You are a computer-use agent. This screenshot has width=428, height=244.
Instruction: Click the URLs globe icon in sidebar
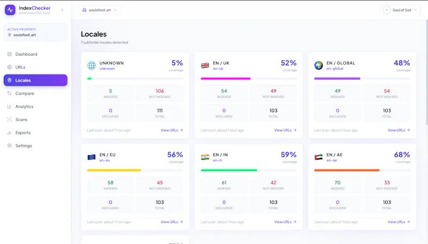click(x=10, y=67)
